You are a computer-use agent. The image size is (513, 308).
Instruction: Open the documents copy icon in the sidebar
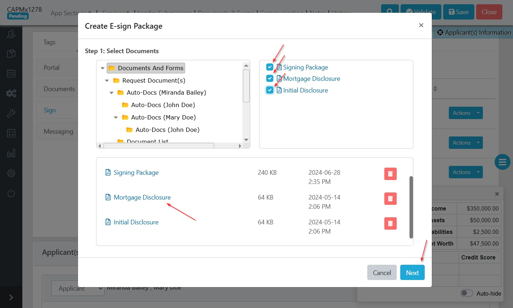[x=11, y=54]
